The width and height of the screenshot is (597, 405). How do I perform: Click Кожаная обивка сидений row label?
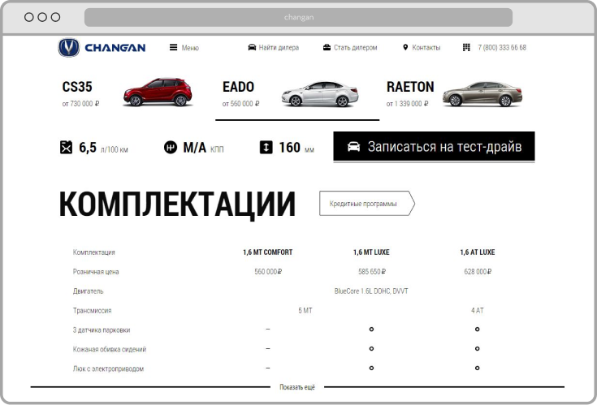tap(110, 349)
